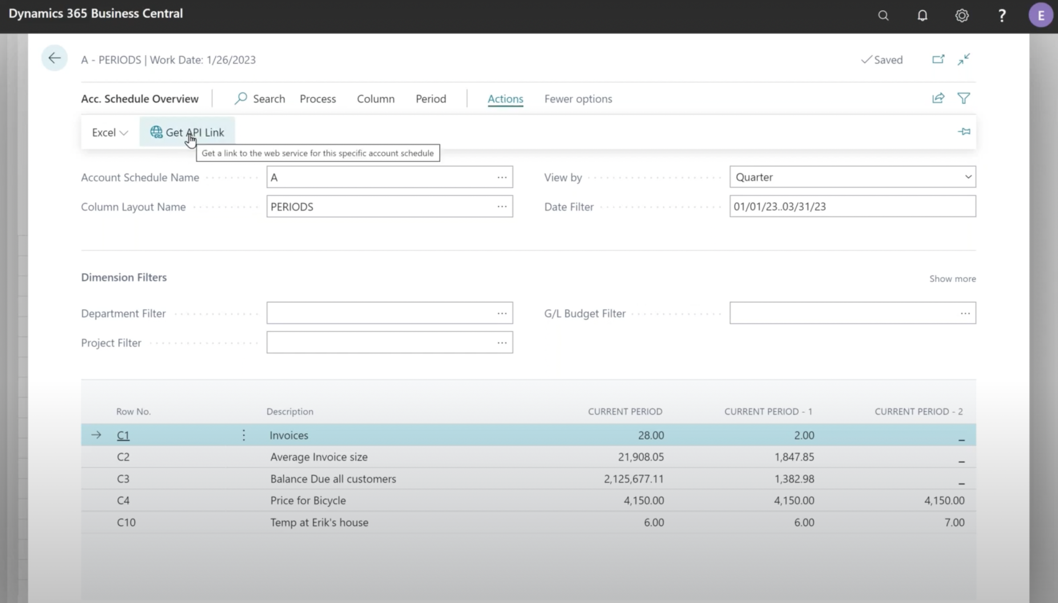Open the Process menu
The height and width of the screenshot is (603, 1058).
(x=318, y=99)
